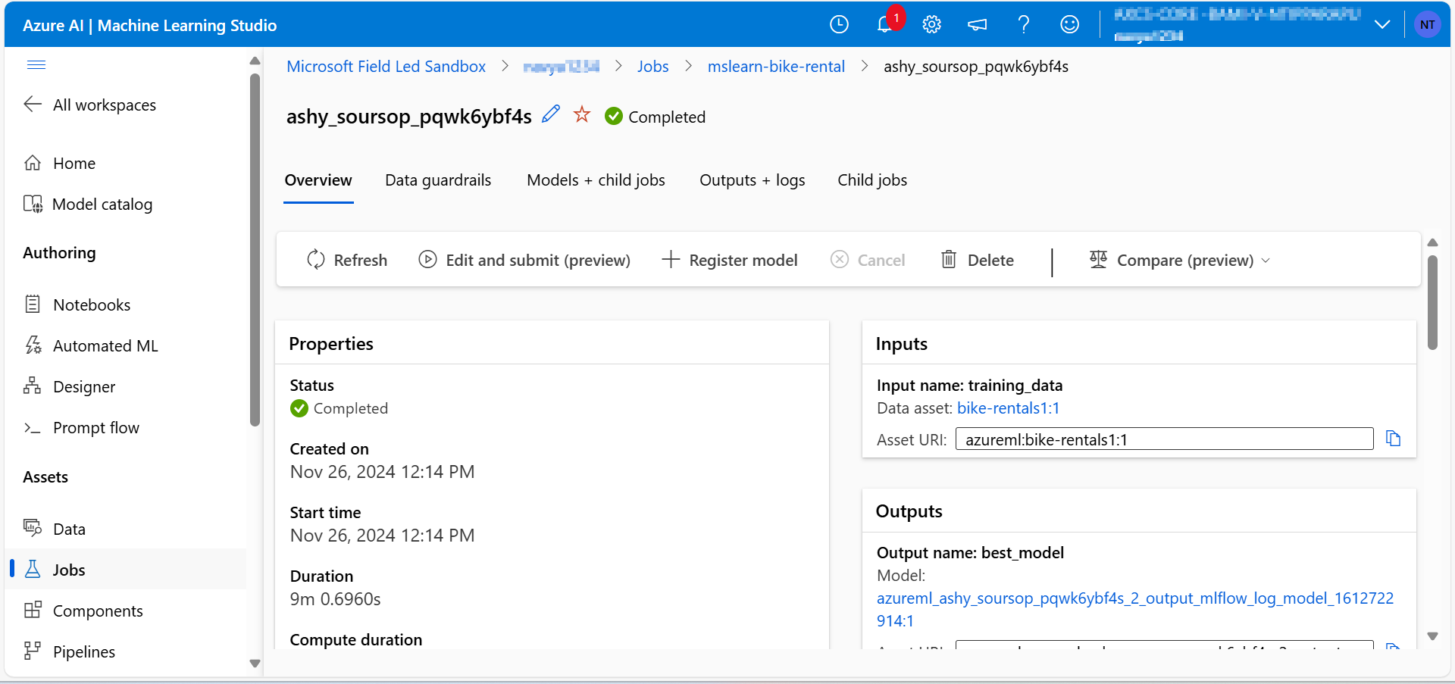Open Prompt flow
This screenshot has width=1455, height=684.
[95, 426]
